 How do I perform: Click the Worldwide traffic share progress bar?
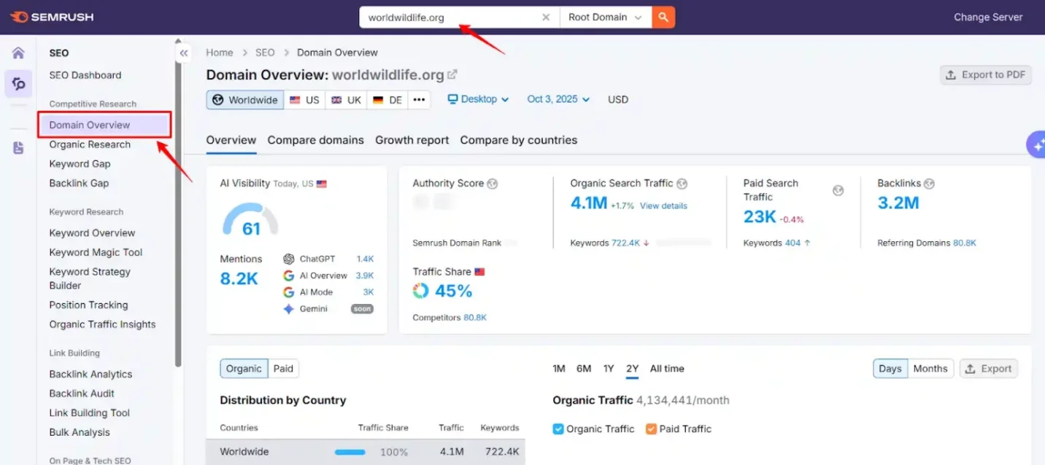coord(350,452)
